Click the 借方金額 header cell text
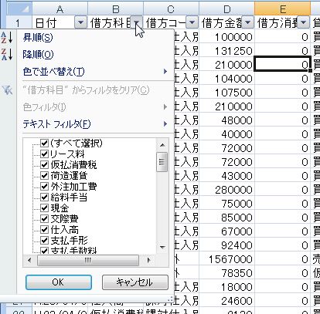The height and width of the screenshot is (314, 320). coord(222,23)
